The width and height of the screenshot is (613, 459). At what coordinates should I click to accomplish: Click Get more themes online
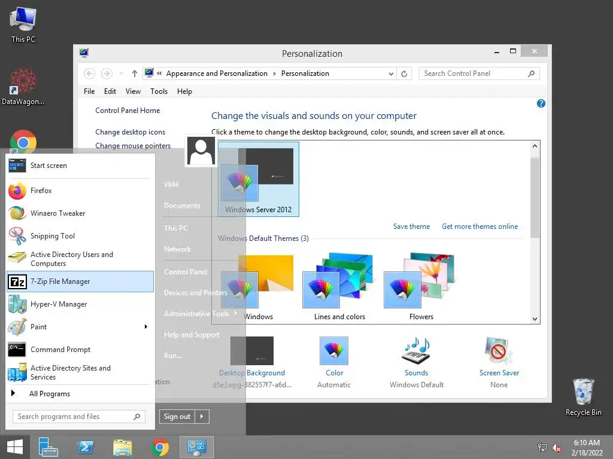point(480,227)
